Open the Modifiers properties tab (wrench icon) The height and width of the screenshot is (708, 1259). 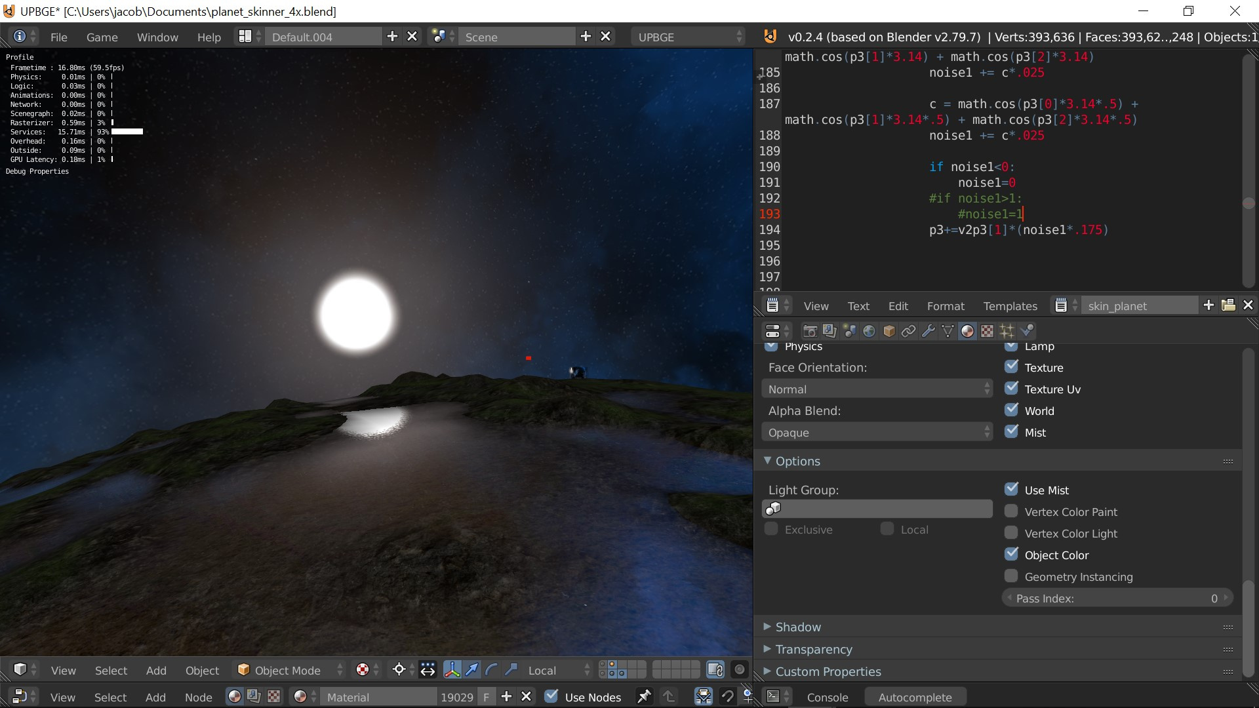click(x=928, y=331)
